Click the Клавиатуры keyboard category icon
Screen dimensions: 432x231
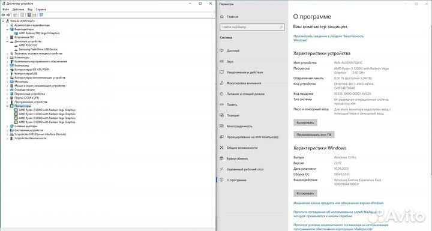(x=11, y=58)
